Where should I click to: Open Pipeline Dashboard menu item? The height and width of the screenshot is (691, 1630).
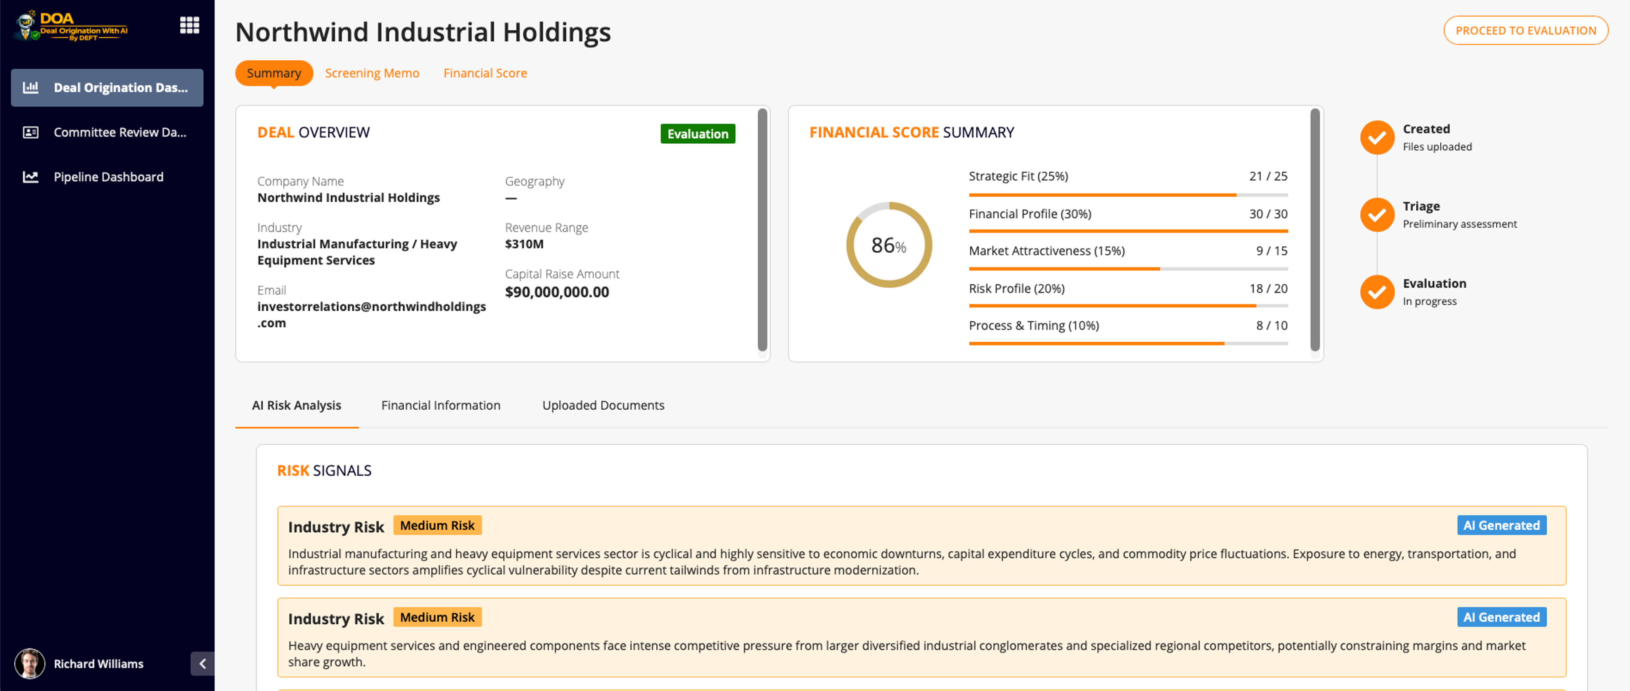tap(107, 177)
